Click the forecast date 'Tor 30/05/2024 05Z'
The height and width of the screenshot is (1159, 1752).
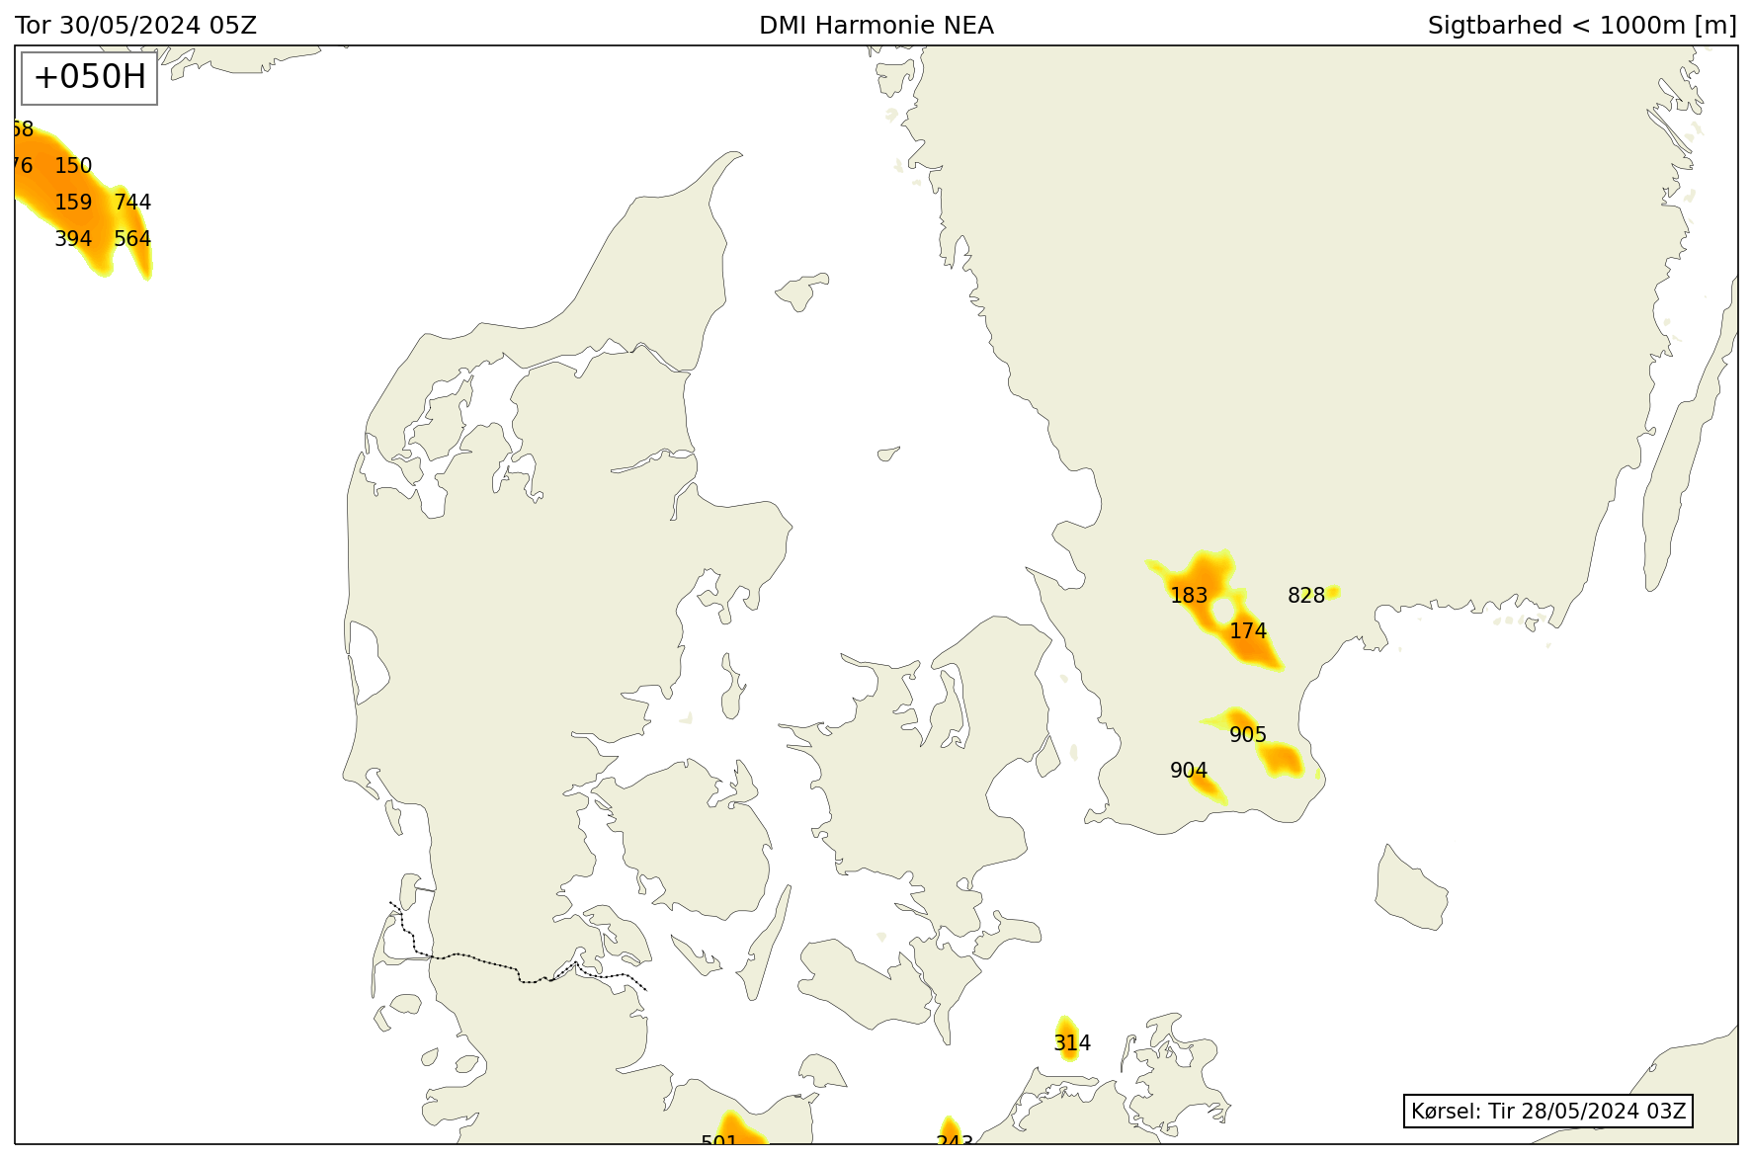coord(135,26)
